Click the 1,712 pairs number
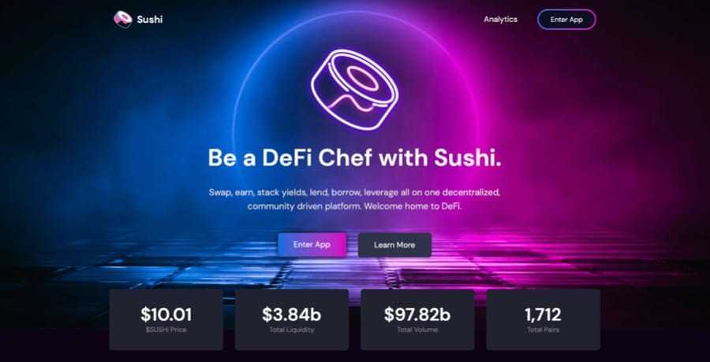The width and height of the screenshot is (710, 362). click(x=544, y=315)
